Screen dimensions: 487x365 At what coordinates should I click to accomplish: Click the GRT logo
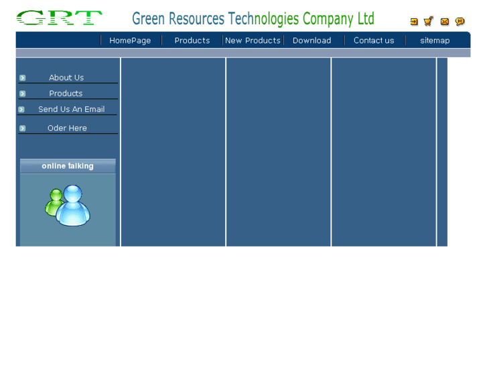point(59,17)
